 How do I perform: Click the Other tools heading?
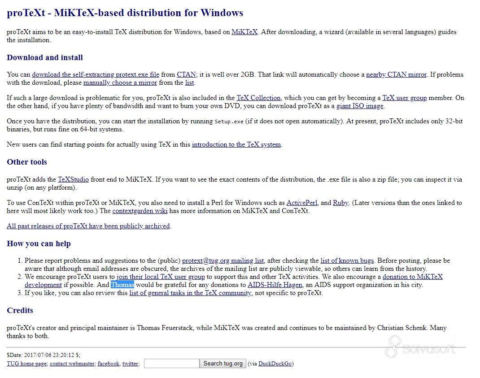[x=27, y=162]
